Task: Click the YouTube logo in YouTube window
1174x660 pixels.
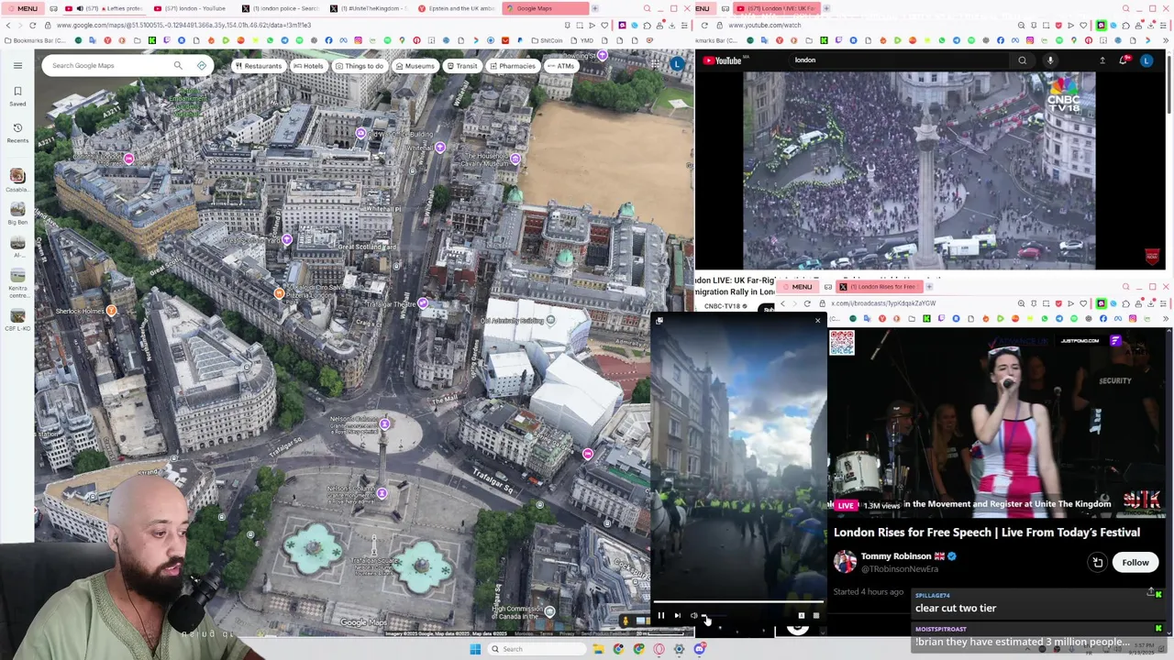Action: pos(722,60)
